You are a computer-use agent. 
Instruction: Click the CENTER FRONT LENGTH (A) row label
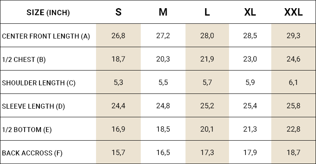tap(46, 36)
